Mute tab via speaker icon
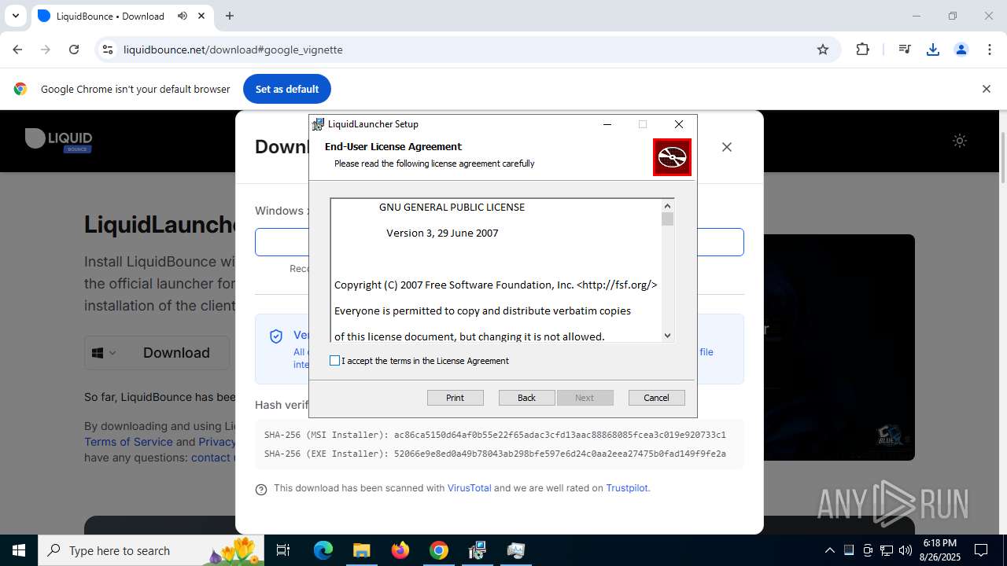The height and width of the screenshot is (566, 1007). (x=183, y=16)
